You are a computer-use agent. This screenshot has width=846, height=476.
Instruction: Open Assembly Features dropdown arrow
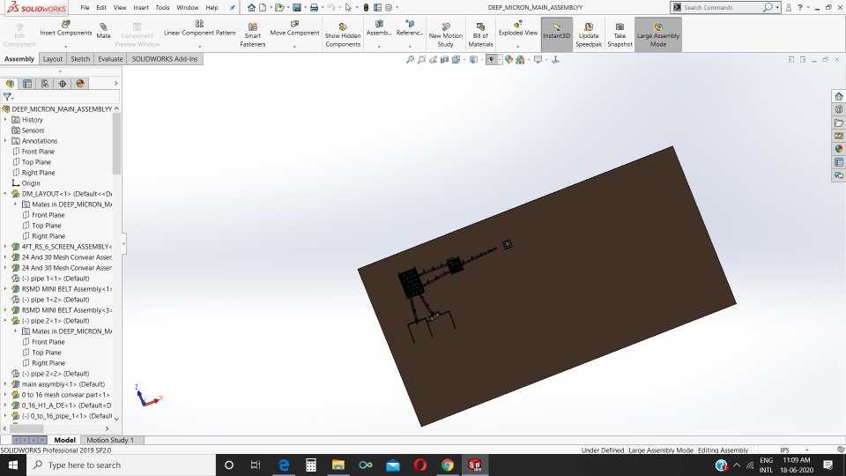[379, 47]
